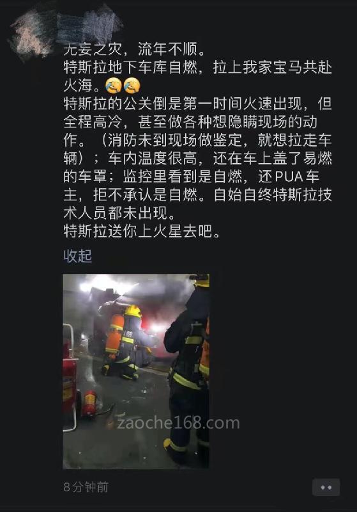Click the second crying-laughing emoji

(132, 86)
